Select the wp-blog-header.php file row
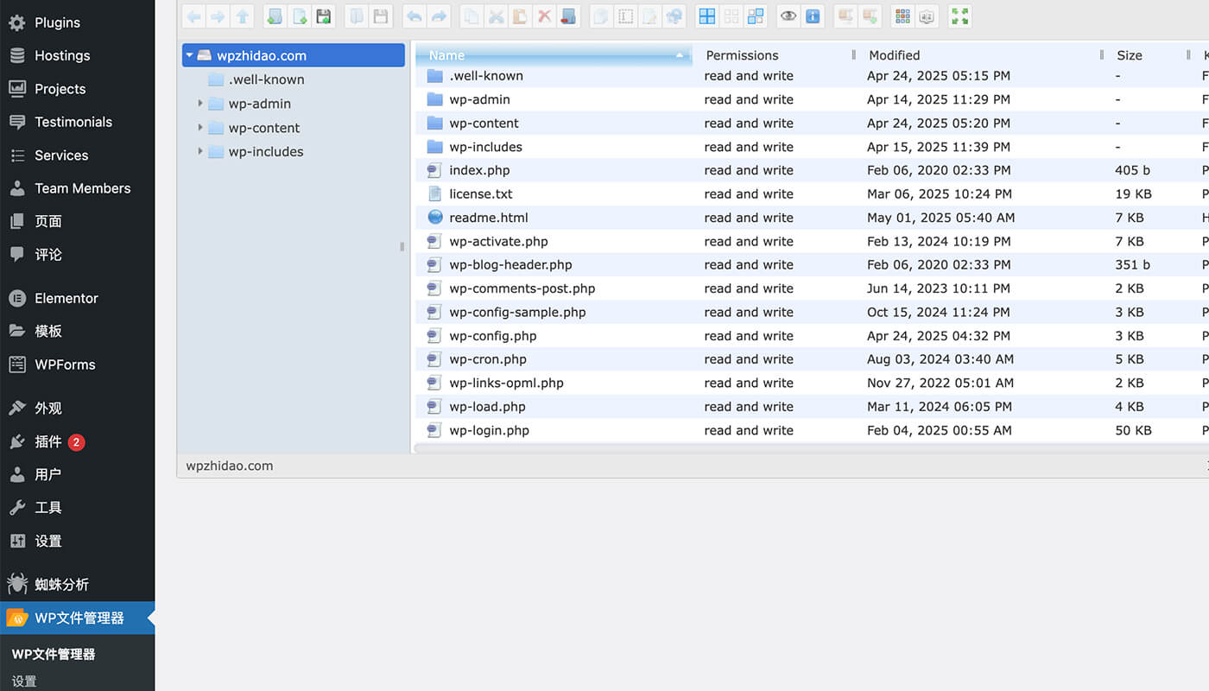Screen dimensions: 1209x691 pyautogui.click(x=812, y=265)
